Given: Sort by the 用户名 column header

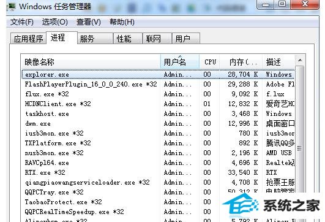Looking at the screenshot, I should coord(180,62).
